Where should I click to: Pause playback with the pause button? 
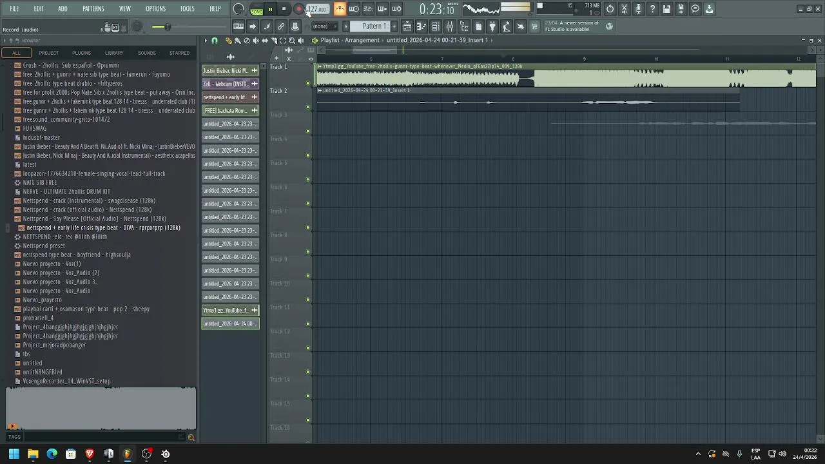click(x=270, y=9)
